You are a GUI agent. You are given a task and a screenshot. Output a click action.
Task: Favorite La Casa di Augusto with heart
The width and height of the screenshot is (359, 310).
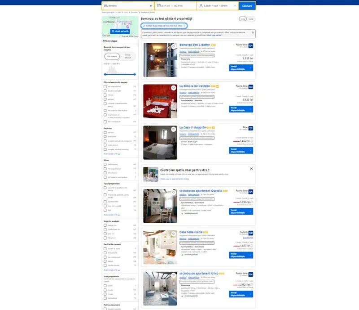174,129
